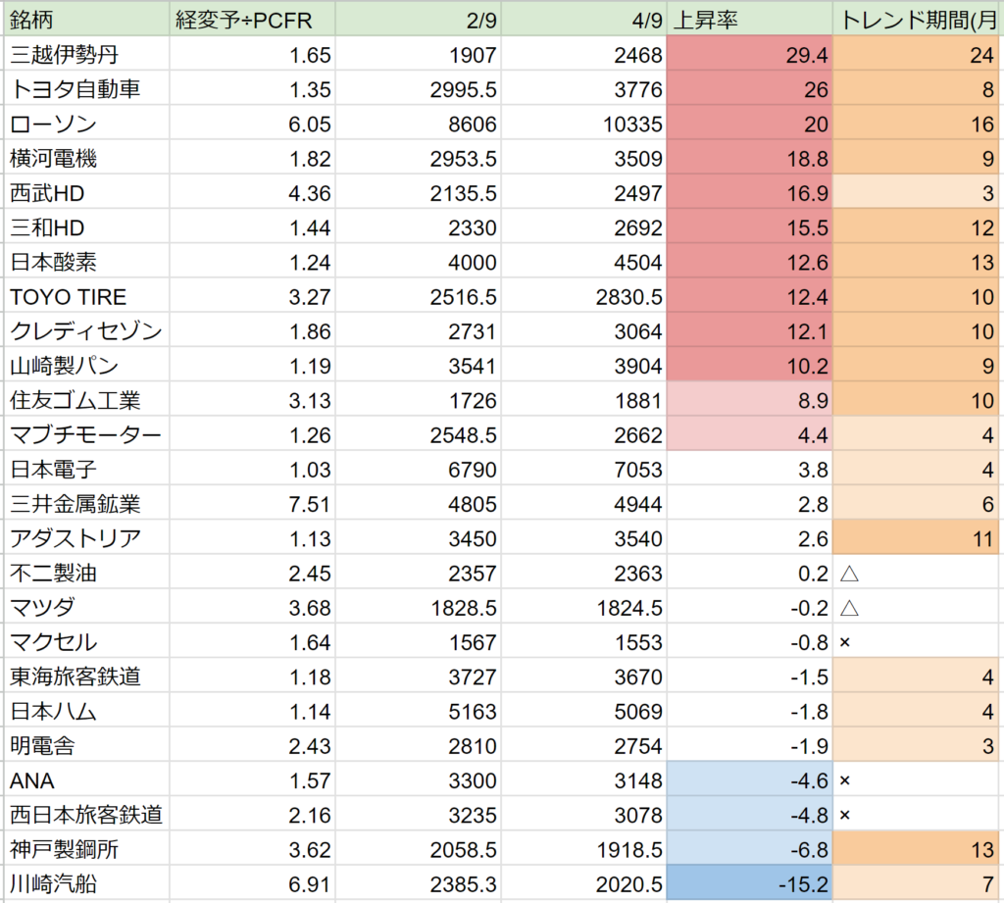The height and width of the screenshot is (903, 1004).
Task: Click the 1824.5 price cell
Action: (584, 608)
